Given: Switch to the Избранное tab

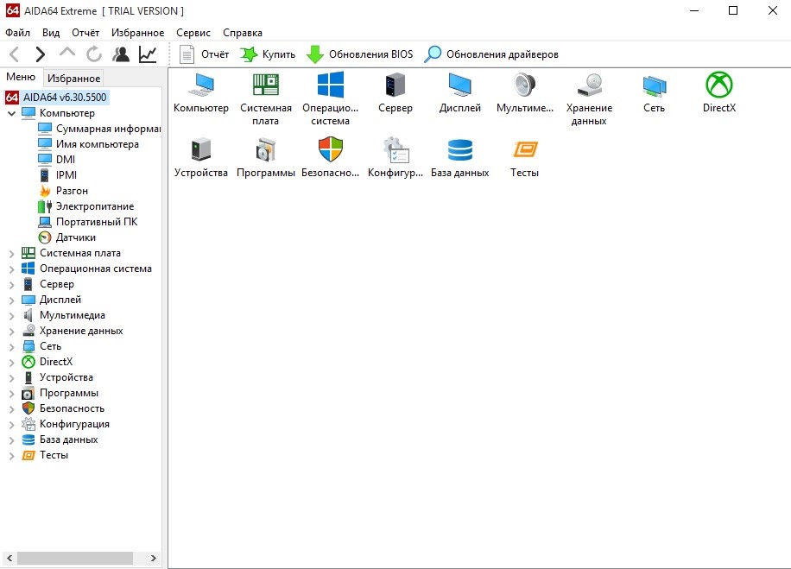Looking at the screenshot, I should click(73, 79).
